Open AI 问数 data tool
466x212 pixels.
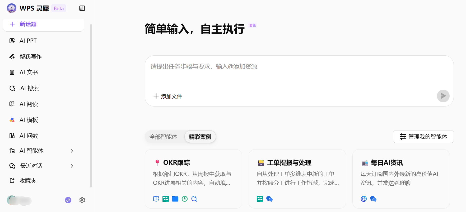tap(29, 136)
